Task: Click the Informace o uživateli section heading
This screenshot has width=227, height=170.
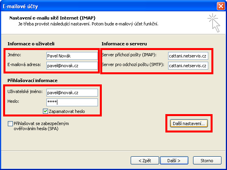Action: [x=31, y=44]
